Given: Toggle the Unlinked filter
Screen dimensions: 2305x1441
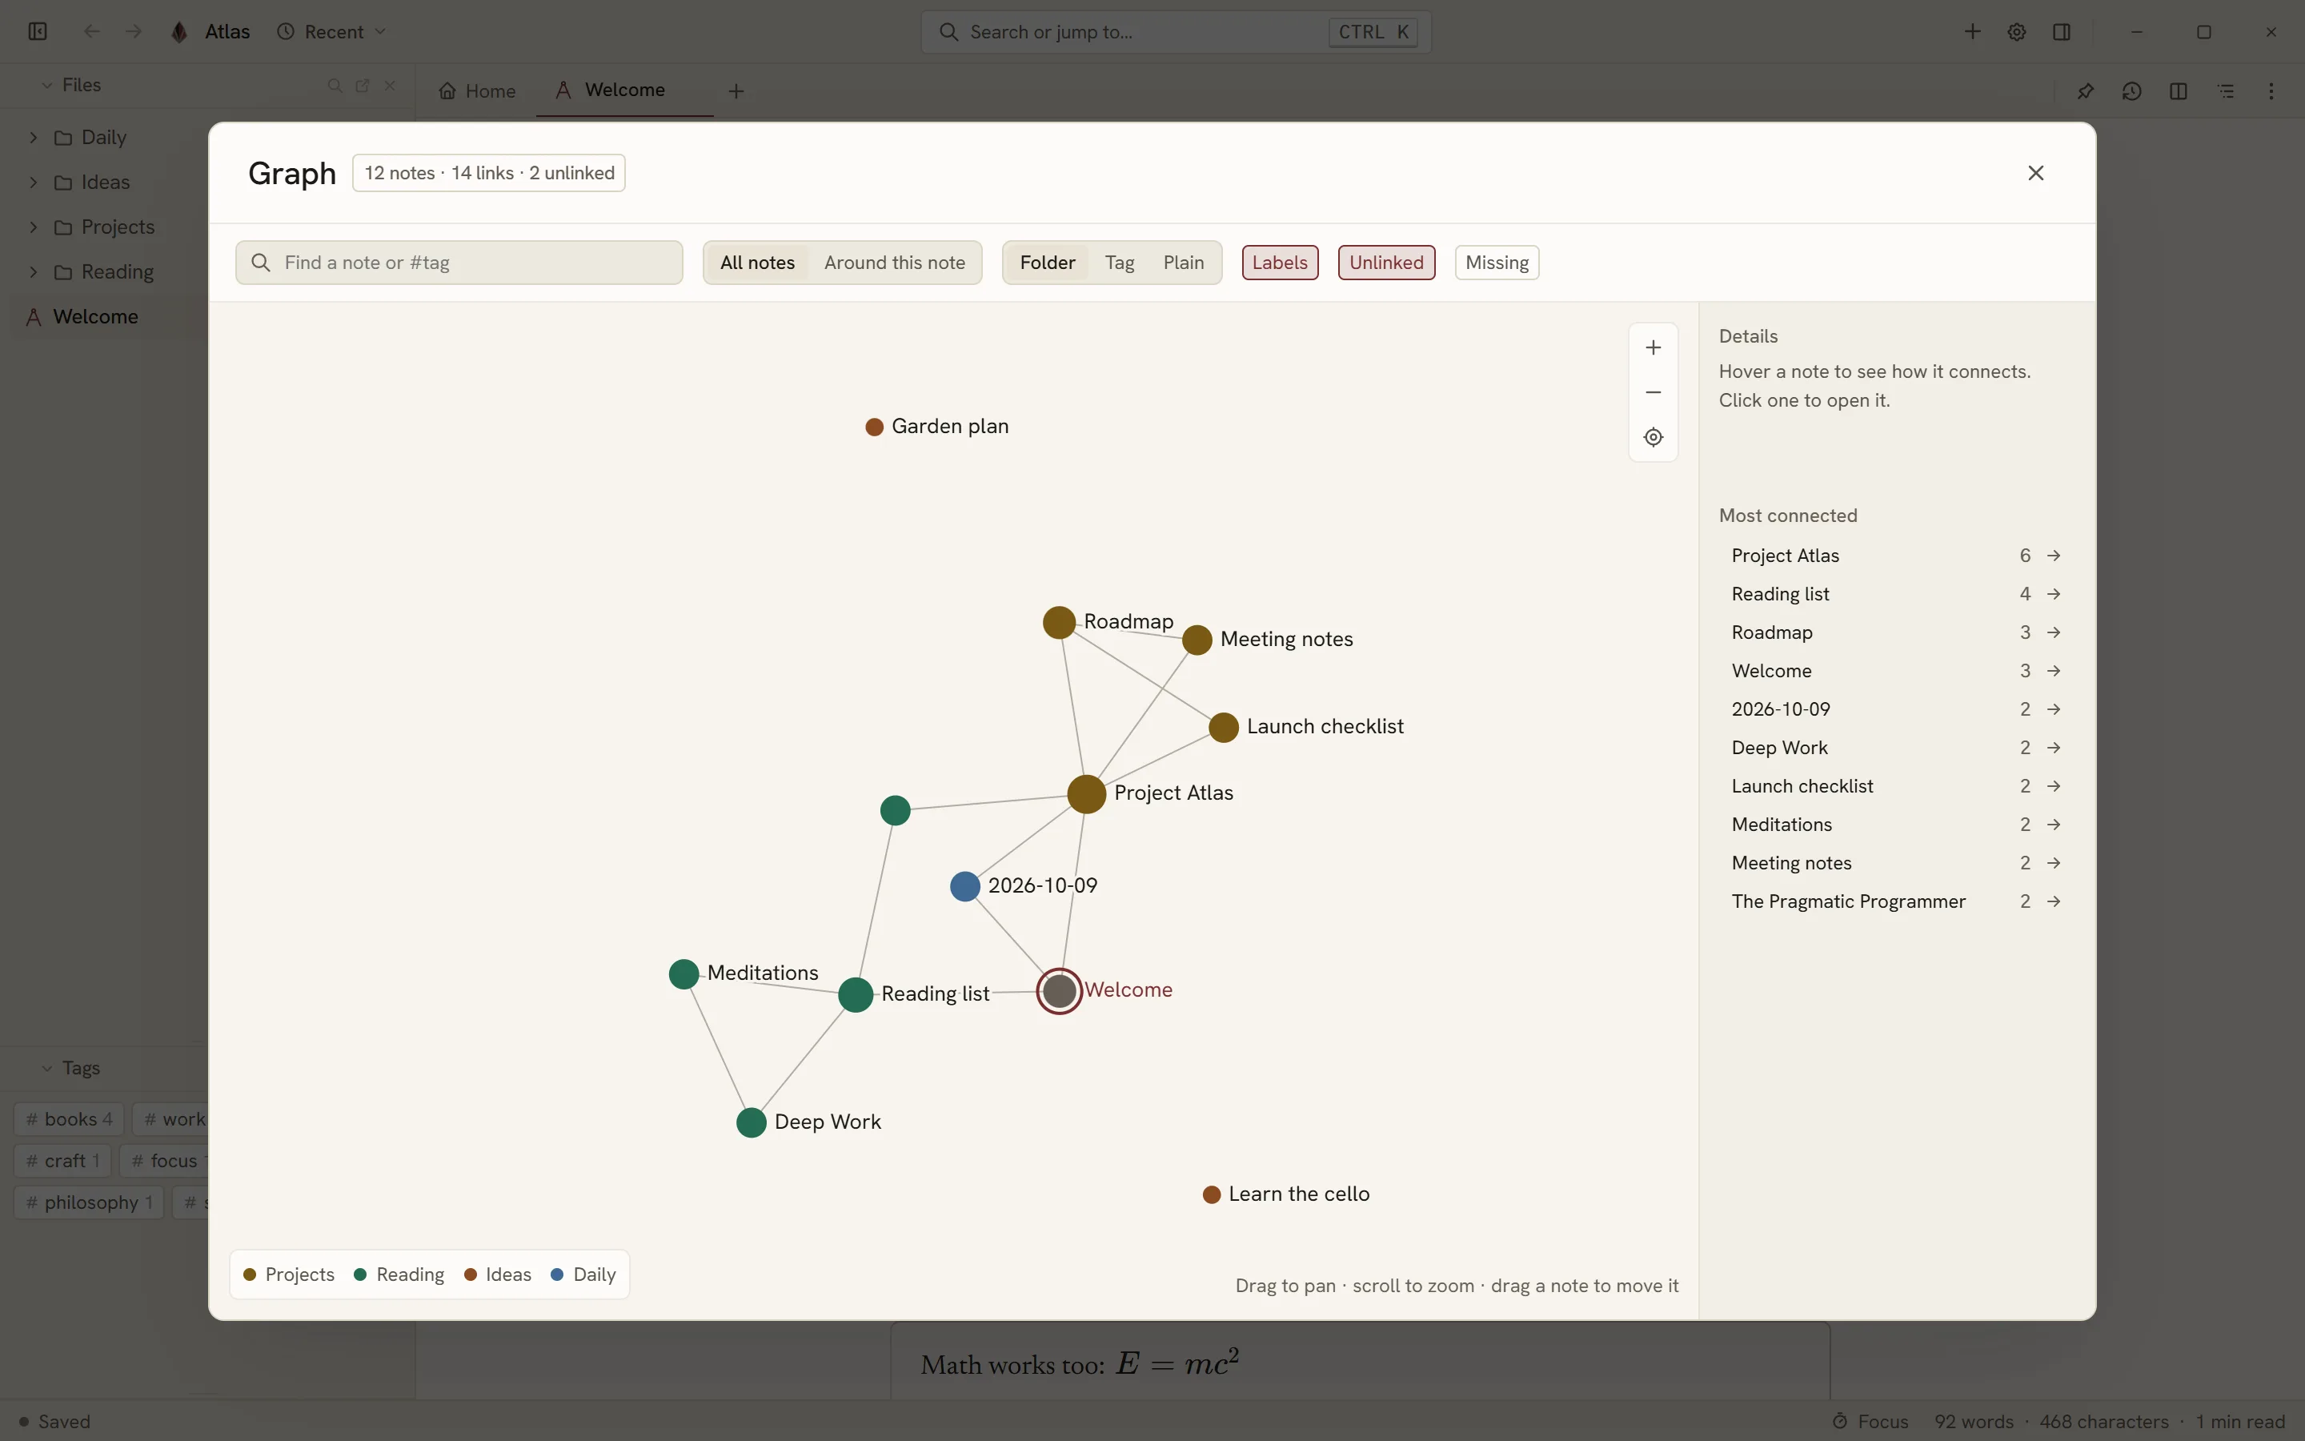Looking at the screenshot, I should (1386, 263).
